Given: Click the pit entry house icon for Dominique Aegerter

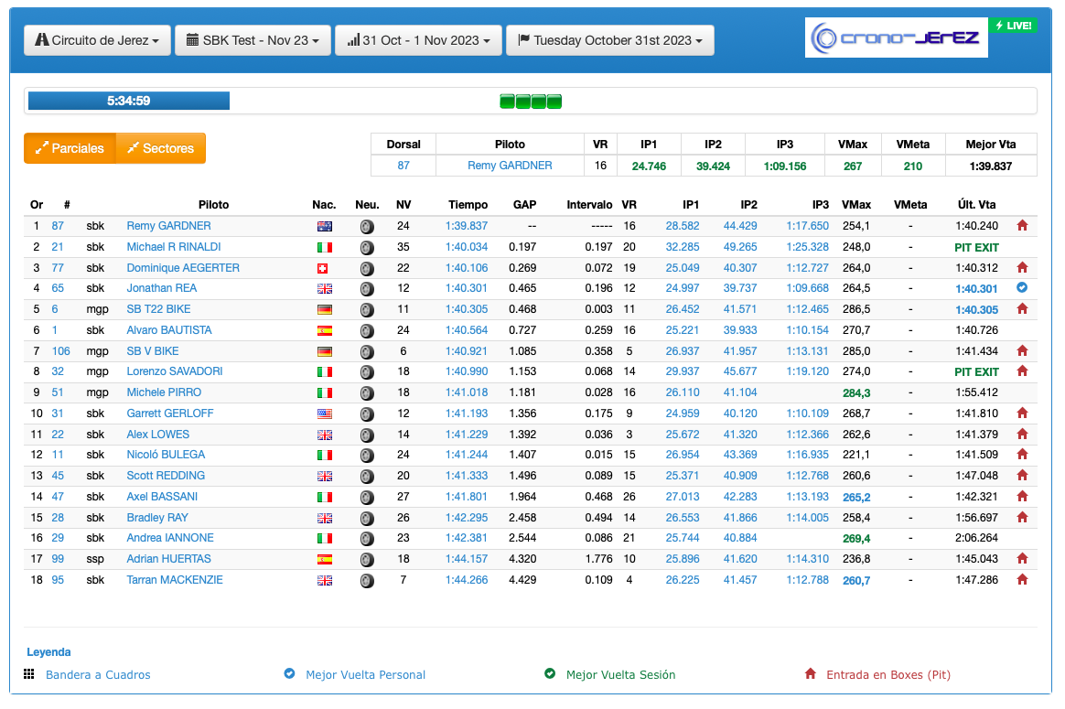Looking at the screenshot, I should click(1022, 268).
